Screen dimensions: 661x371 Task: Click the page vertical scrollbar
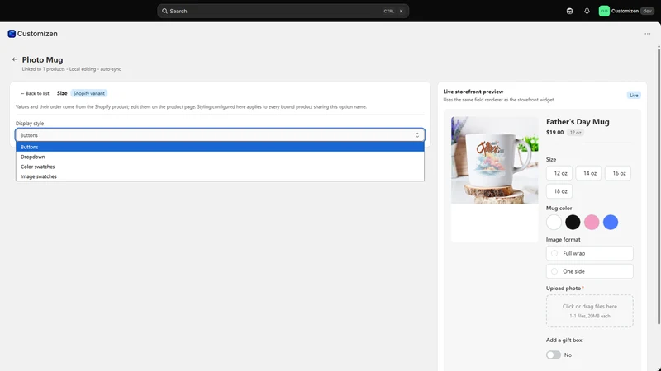click(659, 185)
